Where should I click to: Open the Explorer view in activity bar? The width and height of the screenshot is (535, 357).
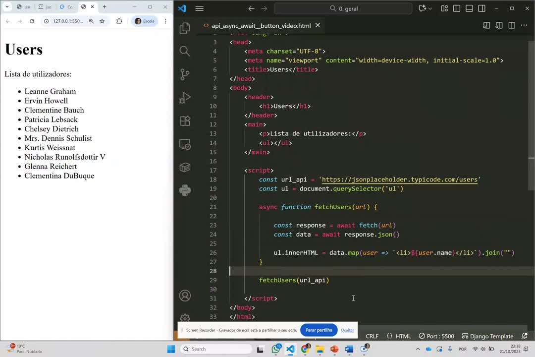185,28
